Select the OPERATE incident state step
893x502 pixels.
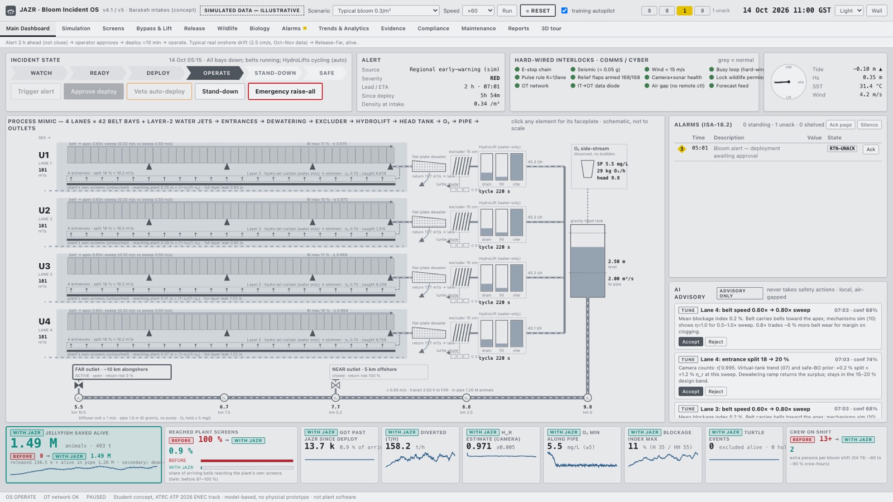click(x=215, y=73)
